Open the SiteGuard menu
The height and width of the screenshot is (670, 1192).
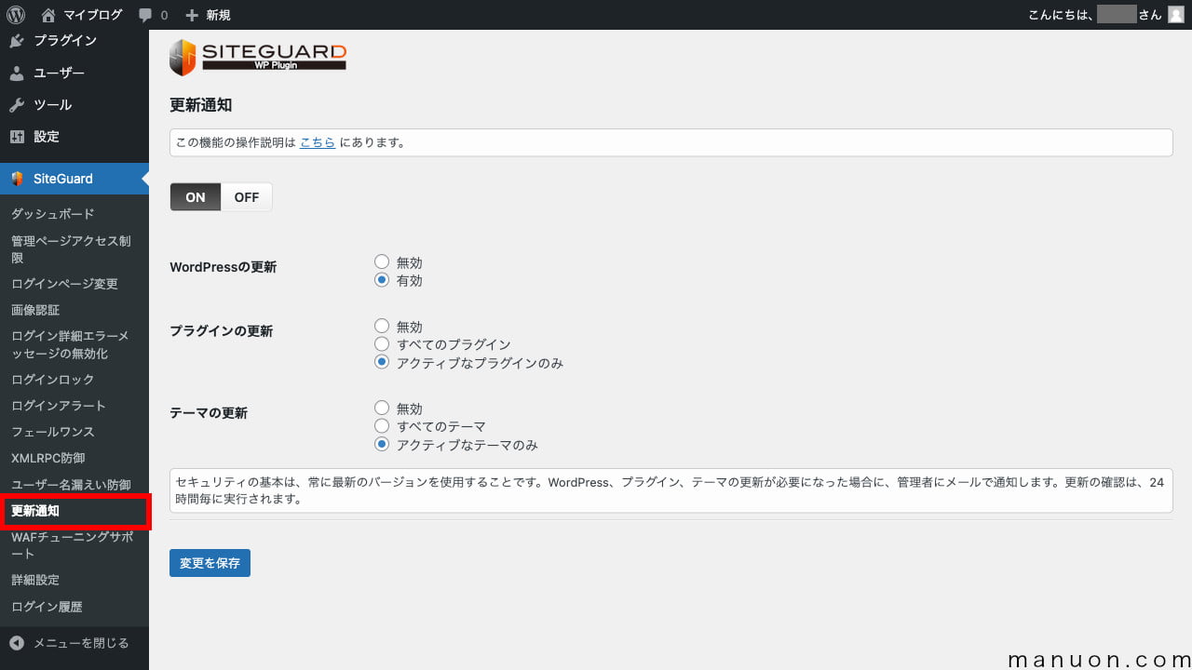pos(74,179)
